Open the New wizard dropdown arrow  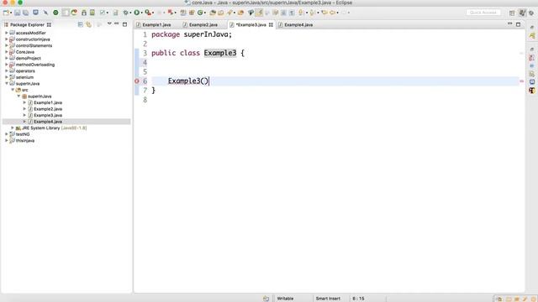point(11,13)
